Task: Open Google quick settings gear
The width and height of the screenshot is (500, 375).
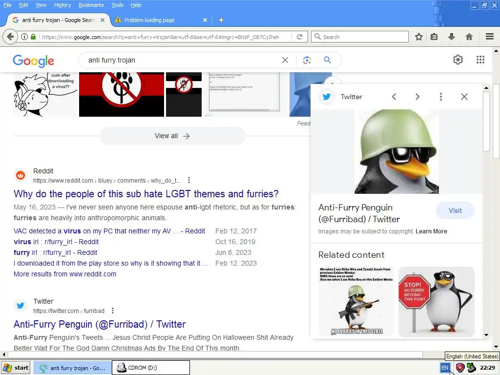Action: [x=458, y=60]
